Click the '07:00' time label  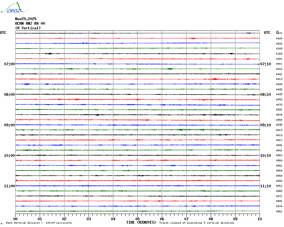pyautogui.click(x=9, y=64)
